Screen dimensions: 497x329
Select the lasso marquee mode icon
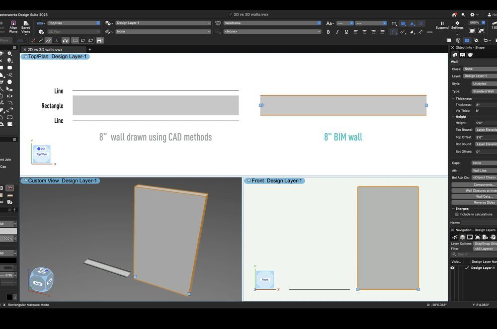(83, 40)
